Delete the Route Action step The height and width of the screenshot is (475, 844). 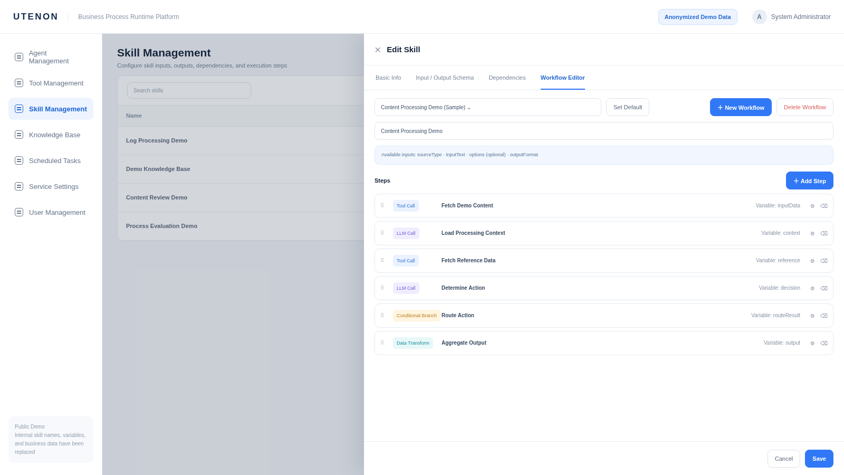click(824, 316)
